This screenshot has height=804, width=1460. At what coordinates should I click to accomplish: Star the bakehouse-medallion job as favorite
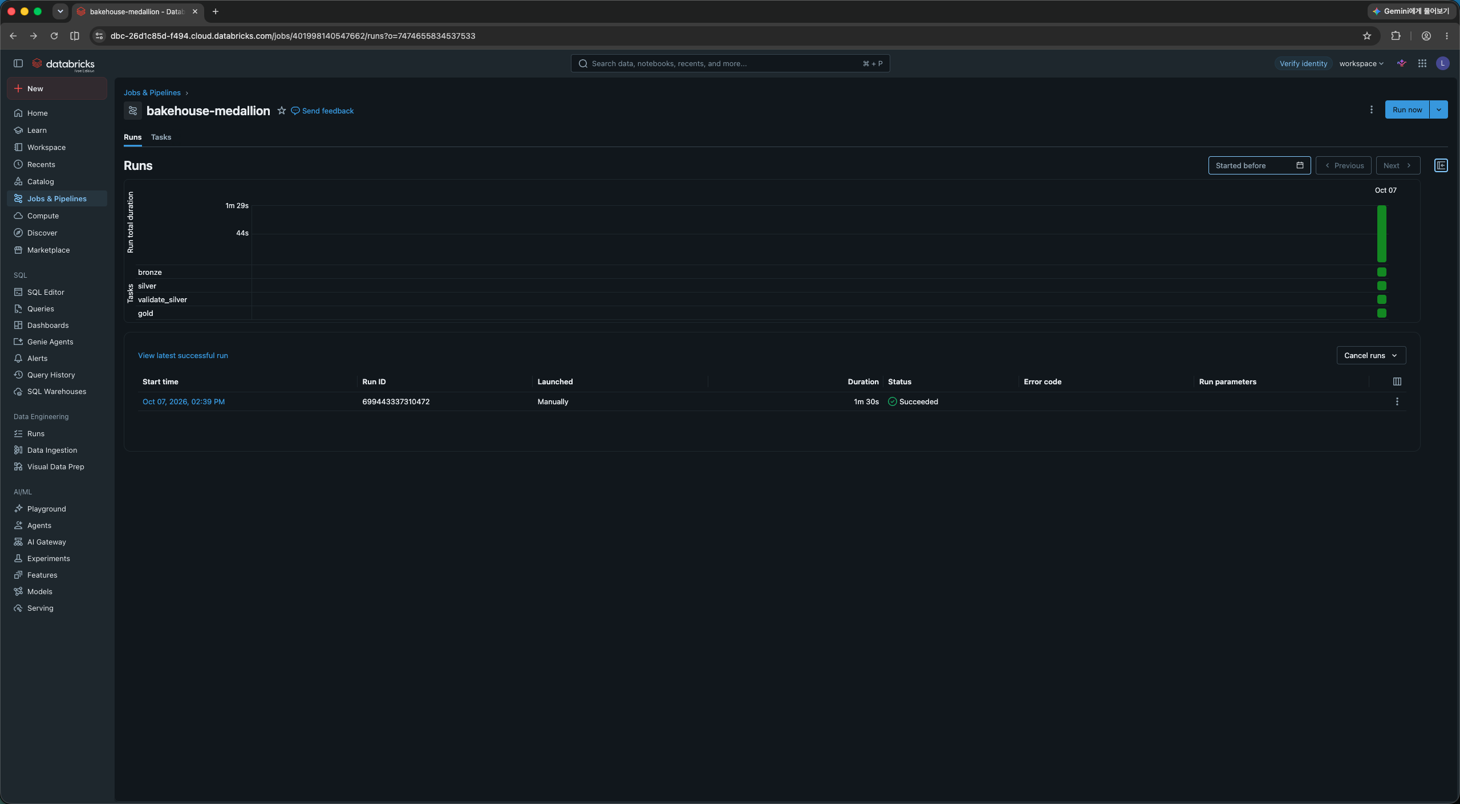[x=282, y=111]
